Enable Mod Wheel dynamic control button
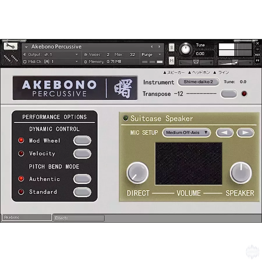Viewport: 262px width, 262px height. (82, 141)
